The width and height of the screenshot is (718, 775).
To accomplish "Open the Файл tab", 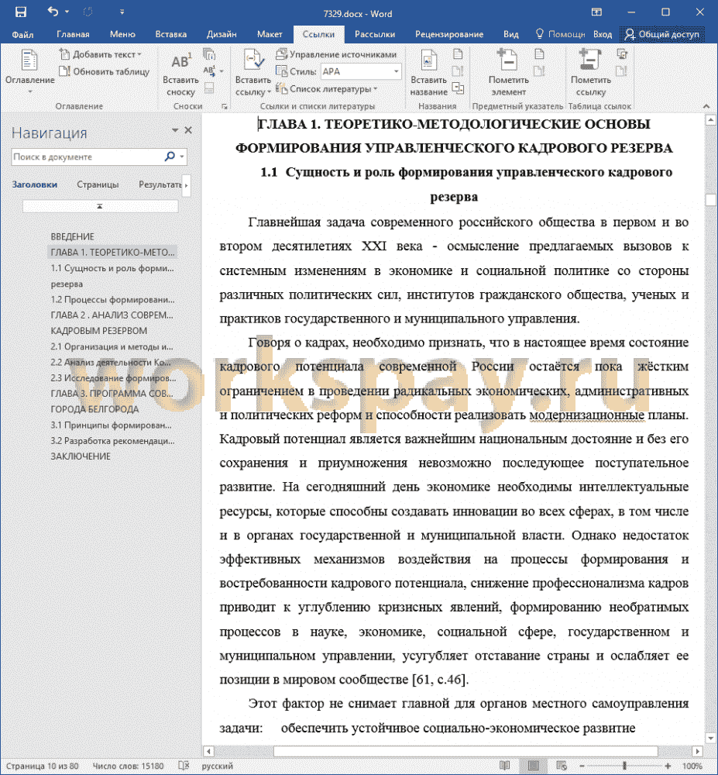I will (22, 34).
